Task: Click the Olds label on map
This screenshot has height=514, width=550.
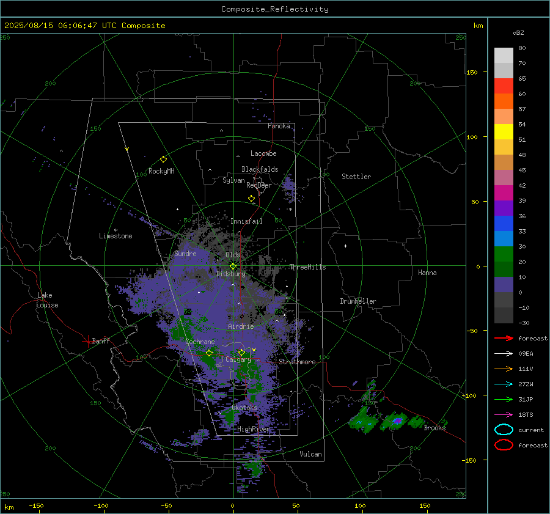Action: (233, 255)
